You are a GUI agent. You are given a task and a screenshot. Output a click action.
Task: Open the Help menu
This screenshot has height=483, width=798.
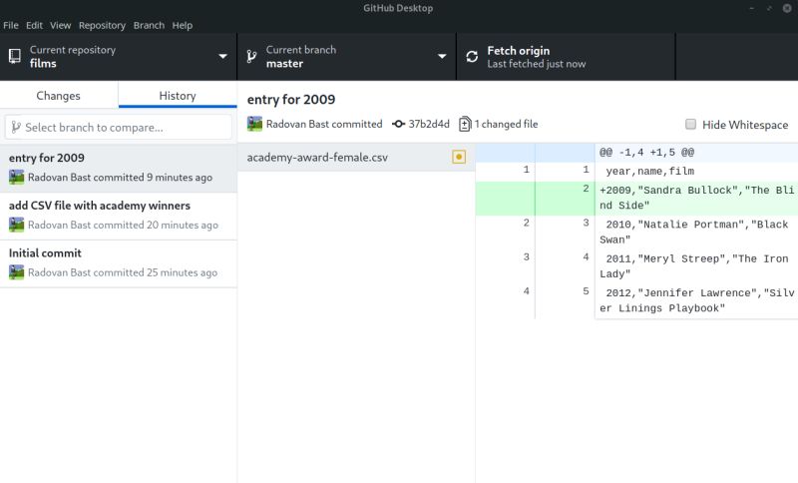click(182, 26)
